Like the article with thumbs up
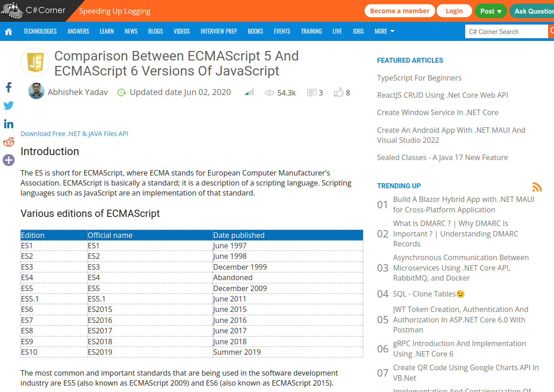The height and width of the screenshot is (392, 554). (338, 92)
